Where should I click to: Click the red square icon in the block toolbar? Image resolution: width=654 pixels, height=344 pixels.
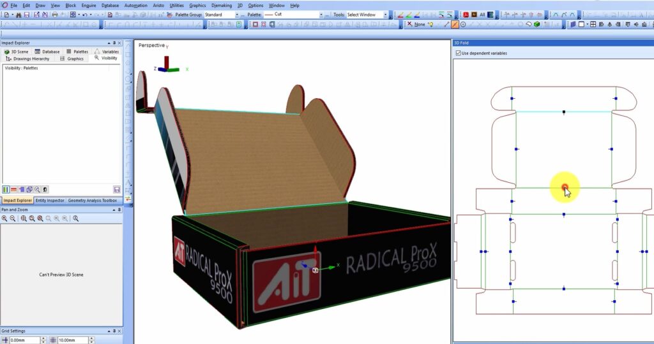255,25
